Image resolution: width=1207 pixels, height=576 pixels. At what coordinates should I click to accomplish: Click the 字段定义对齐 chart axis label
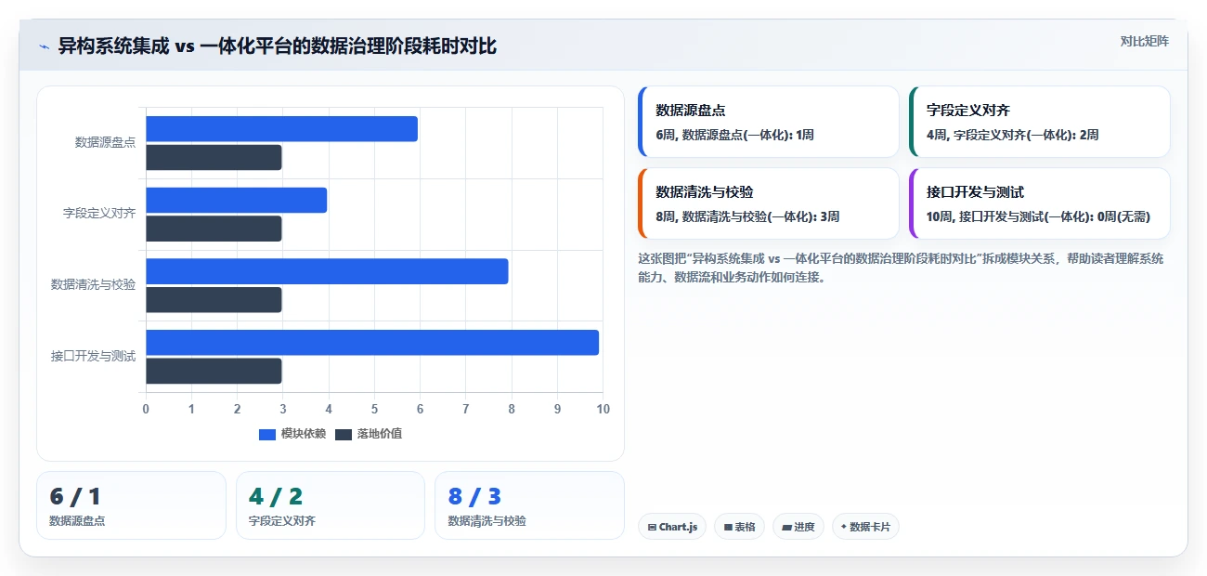(99, 214)
